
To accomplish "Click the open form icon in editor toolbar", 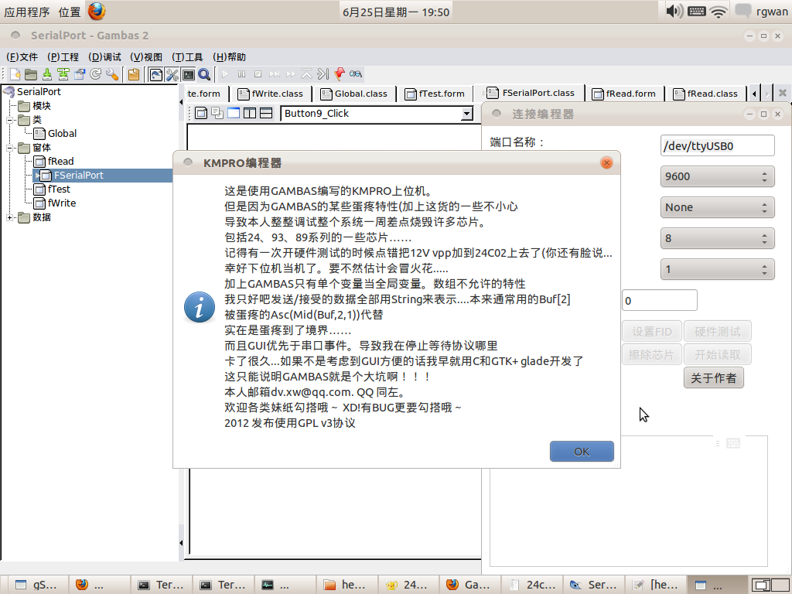I will 201,113.
